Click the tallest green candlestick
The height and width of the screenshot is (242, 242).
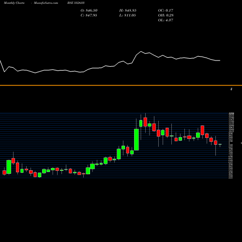[x=136, y=139]
